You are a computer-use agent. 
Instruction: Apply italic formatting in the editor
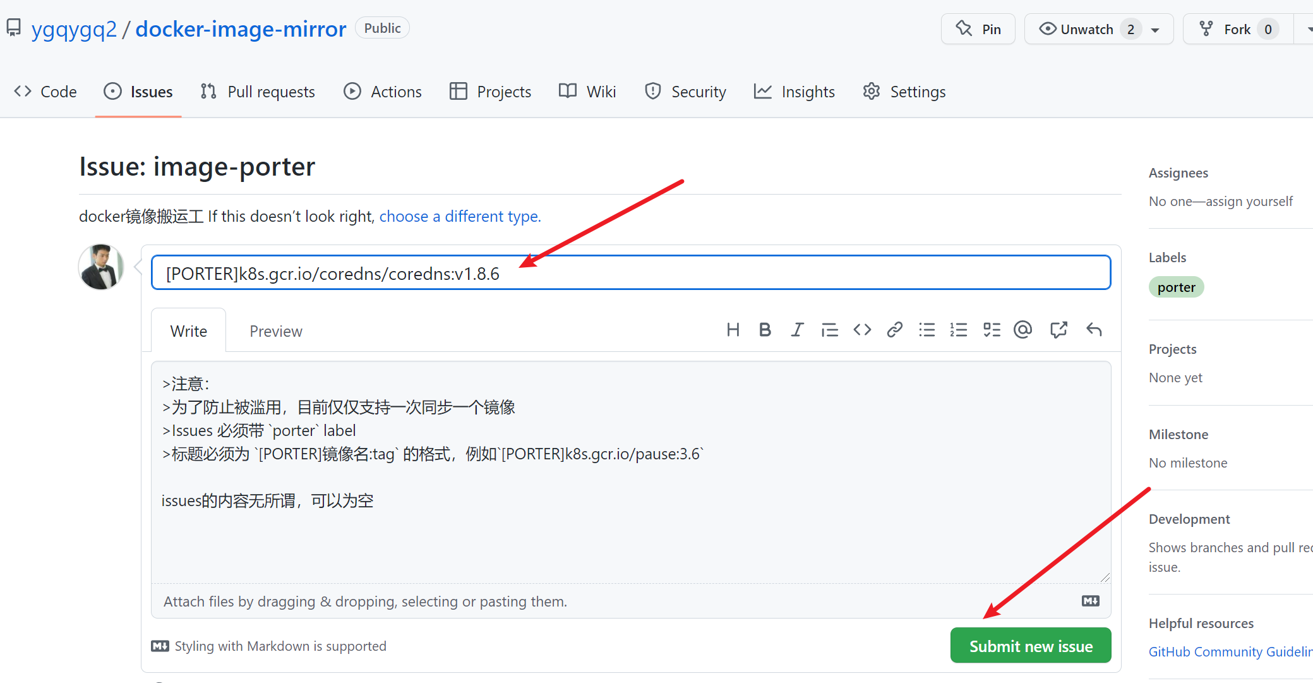[x=797, y=330]
